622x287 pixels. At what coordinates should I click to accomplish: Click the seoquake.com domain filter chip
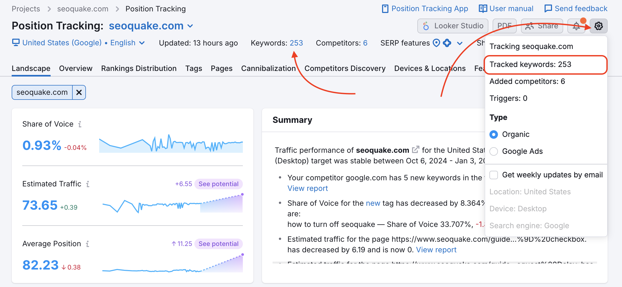coord(42,92)
